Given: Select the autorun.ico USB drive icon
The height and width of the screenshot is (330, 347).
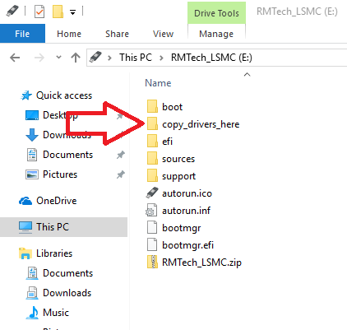Looking at the screenshot, I should tap(152, 193).
